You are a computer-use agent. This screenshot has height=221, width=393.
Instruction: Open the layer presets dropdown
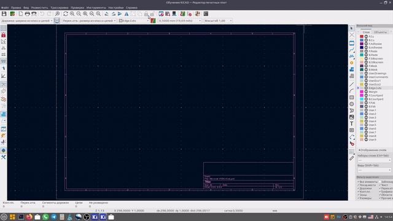[x=374, y=160]
